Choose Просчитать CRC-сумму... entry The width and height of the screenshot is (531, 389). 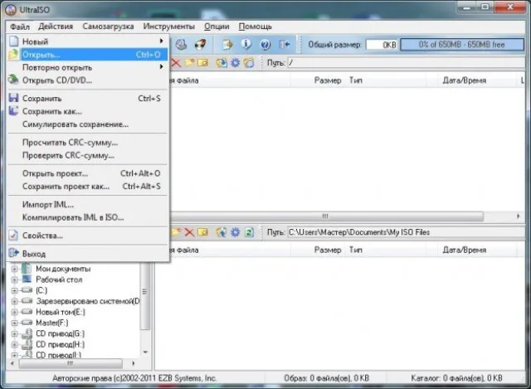(88, 143)
